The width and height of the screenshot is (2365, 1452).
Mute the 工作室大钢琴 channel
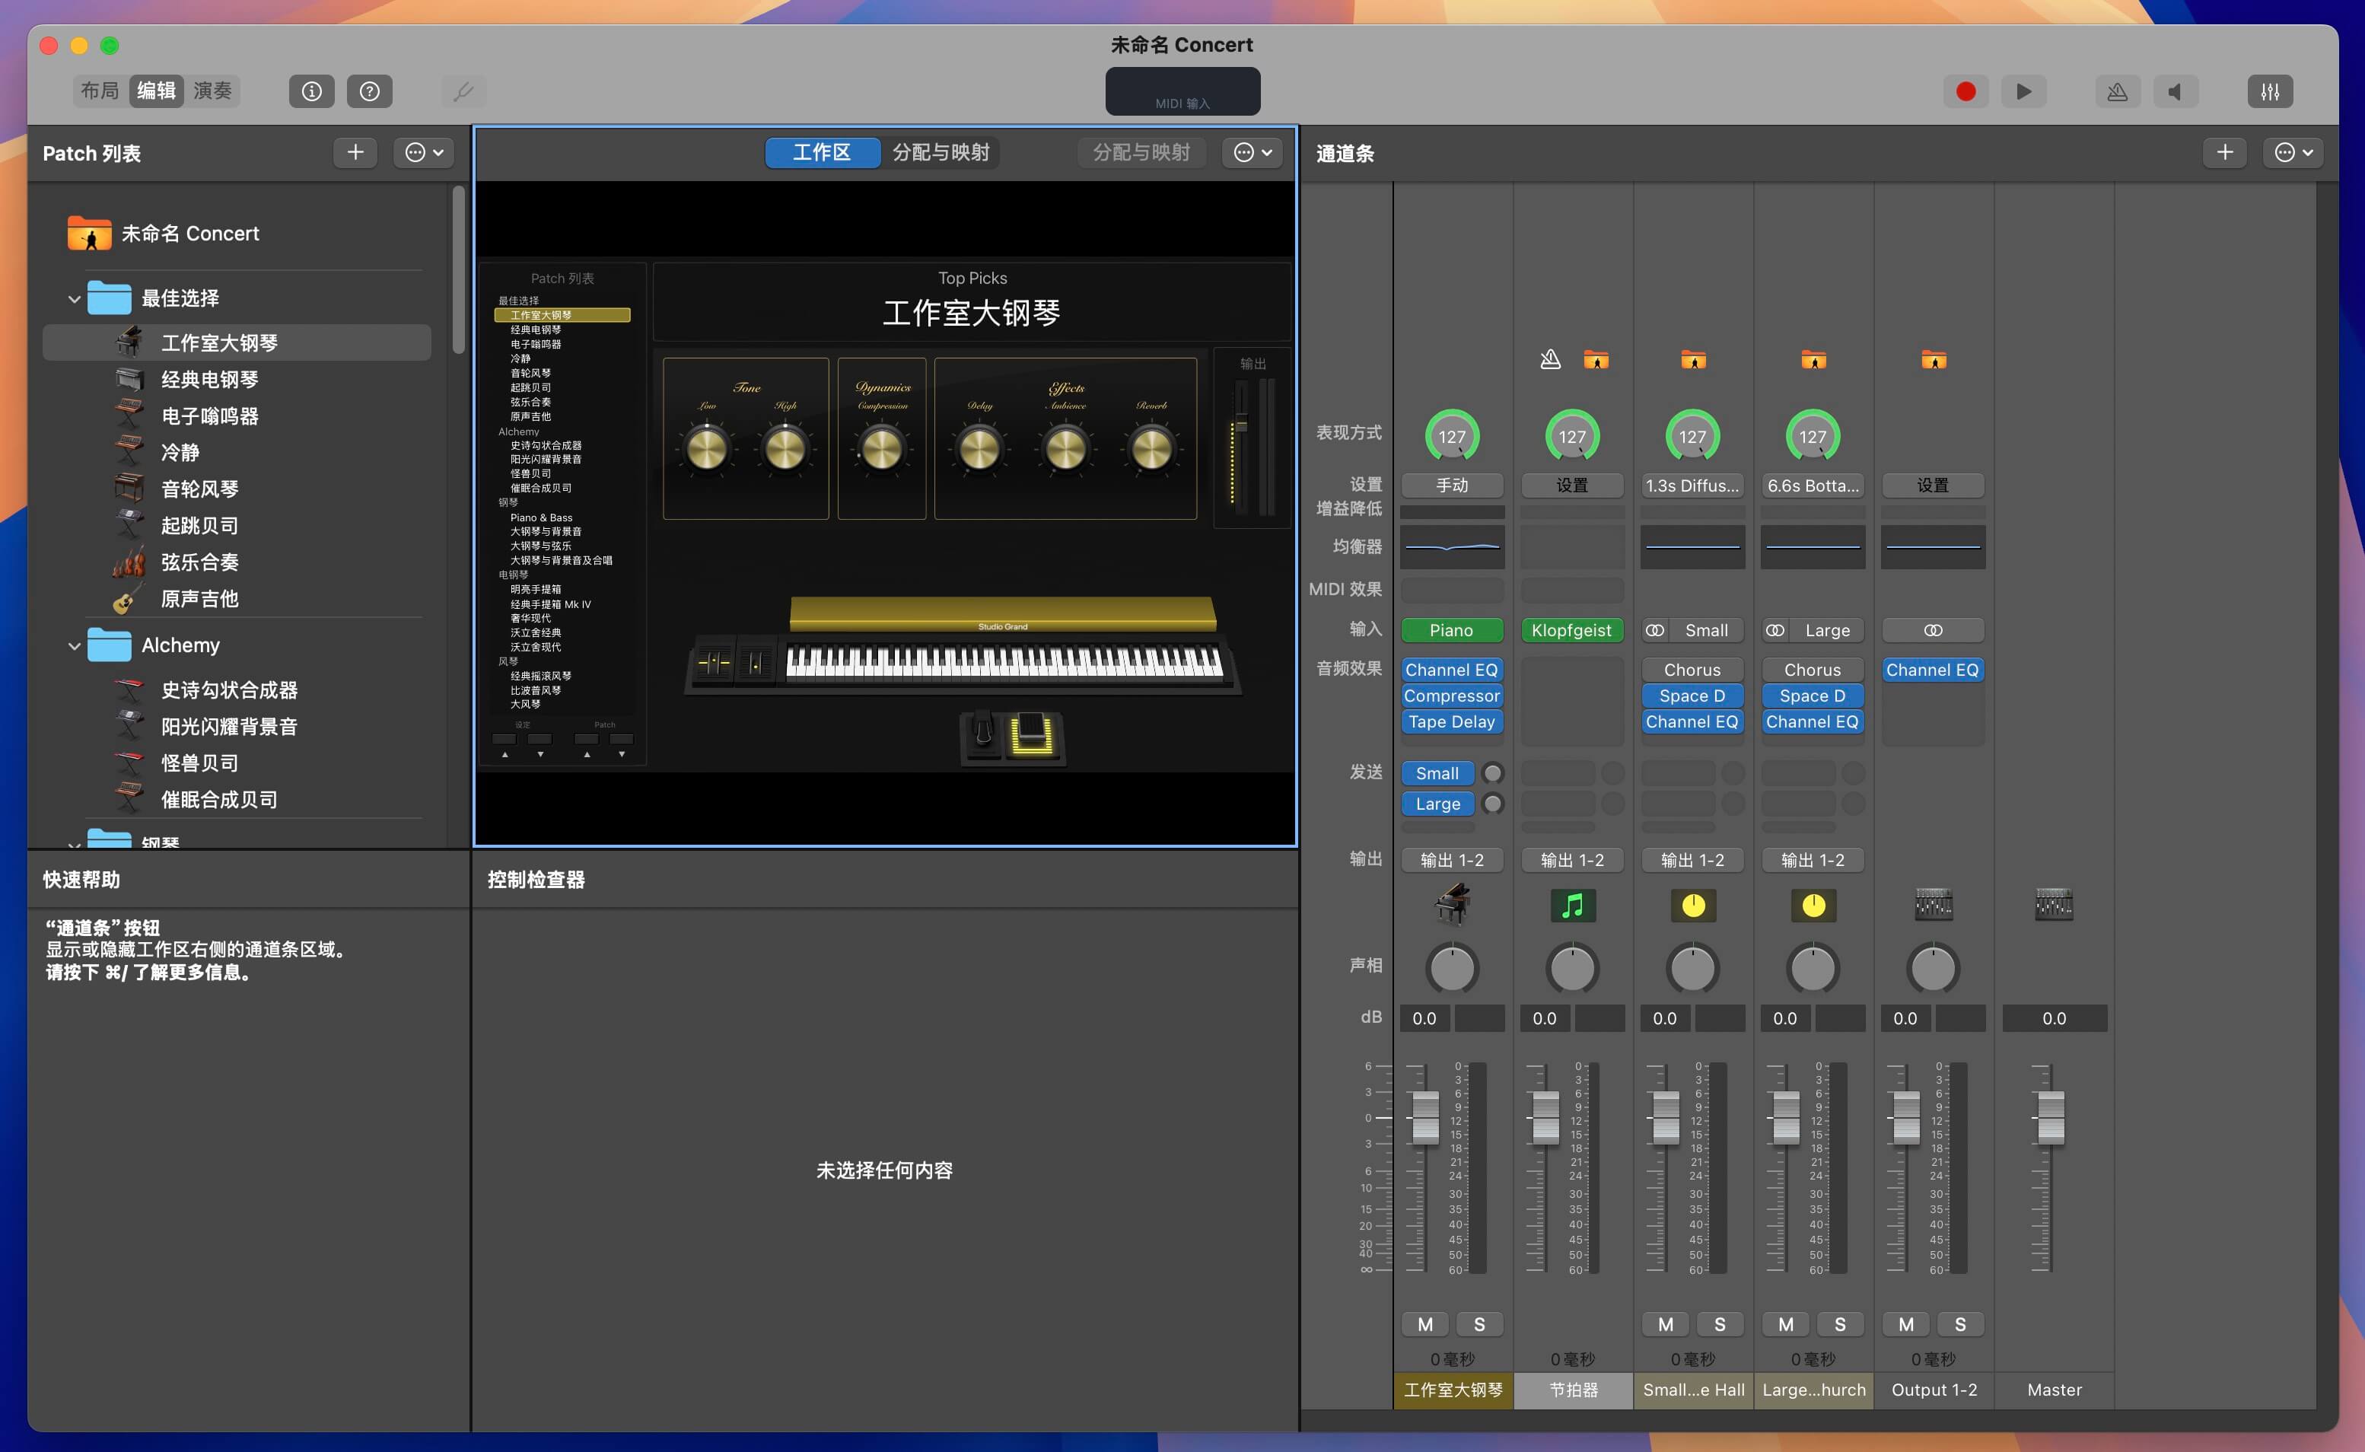pyautogui.click(x=1425, y=1323)
